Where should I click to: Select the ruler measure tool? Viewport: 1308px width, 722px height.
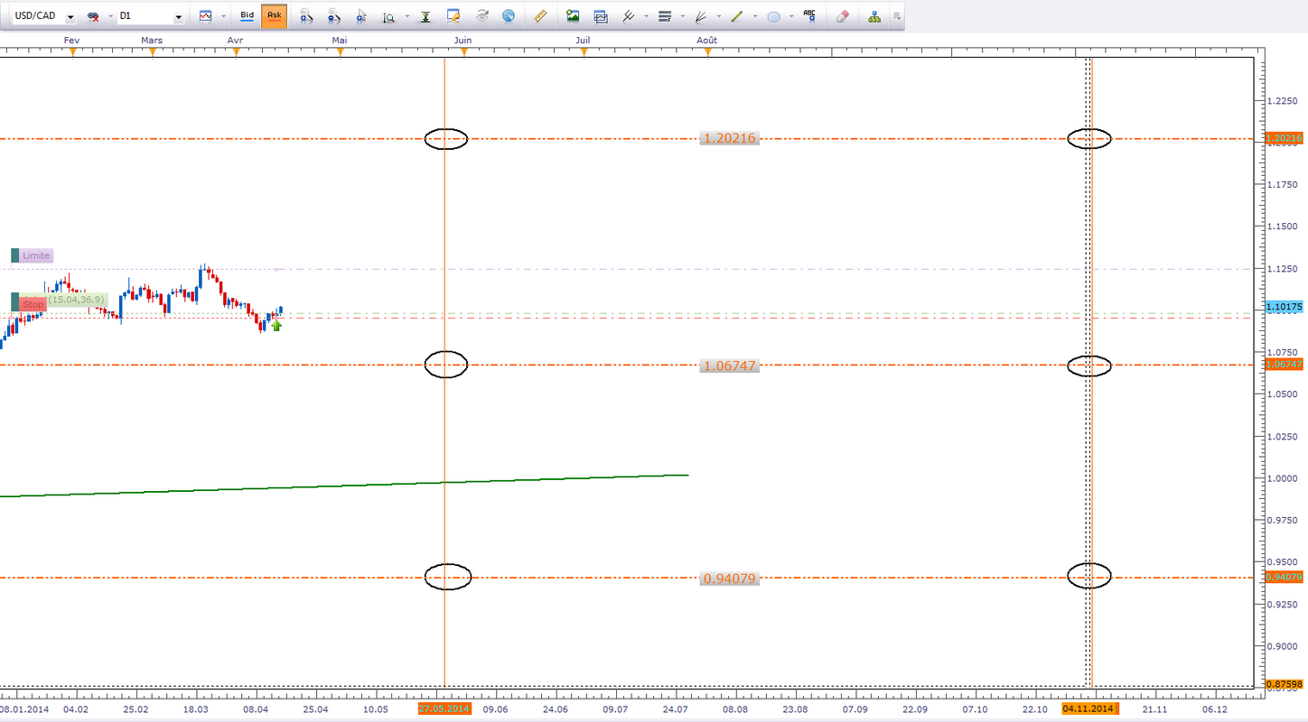click(540, 16)
